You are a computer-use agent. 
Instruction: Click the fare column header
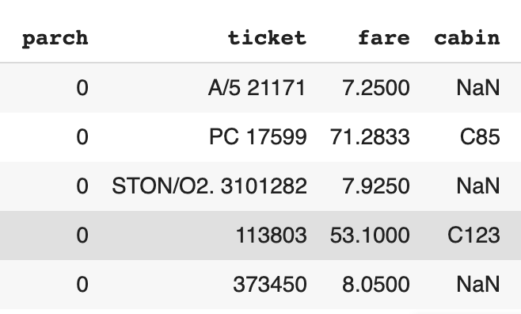pos(384,37)
